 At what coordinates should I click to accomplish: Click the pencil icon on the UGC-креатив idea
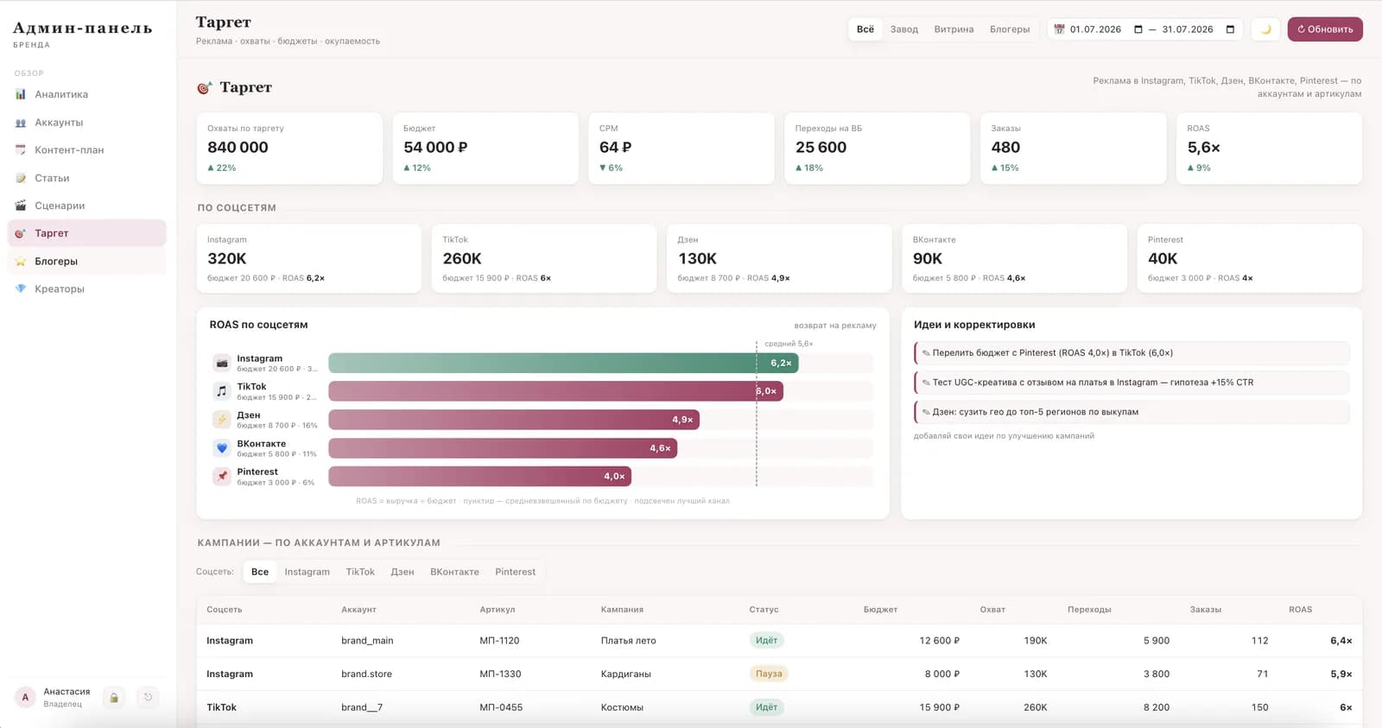pyautogui.click(x=926, y=383)
